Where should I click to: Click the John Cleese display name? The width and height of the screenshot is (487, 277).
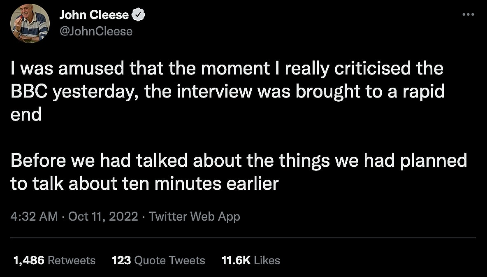(94, 15)
